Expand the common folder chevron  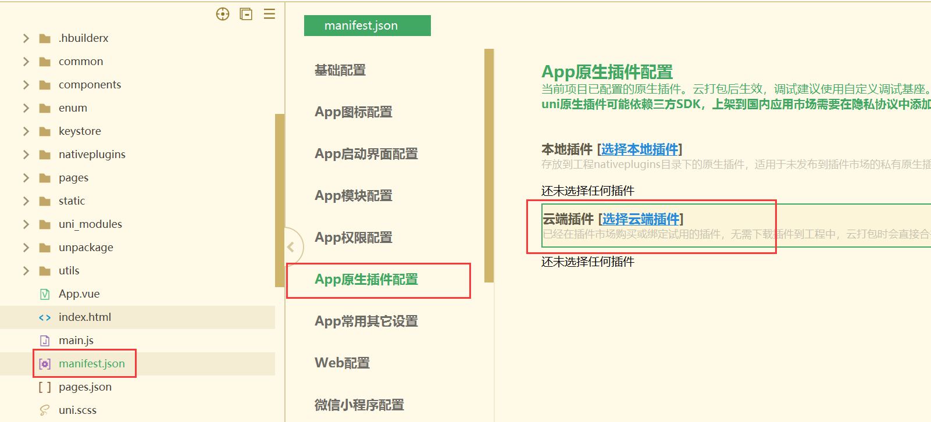coord(26,62)
